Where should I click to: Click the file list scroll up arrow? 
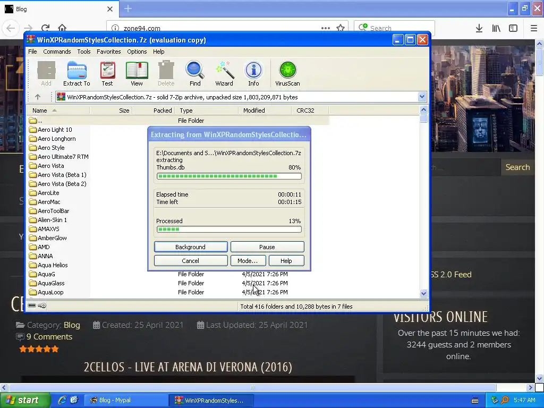(423, 109)
